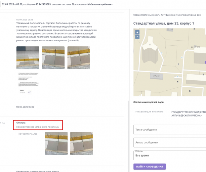The width and height of the screenshot is (206, 172).
Task: Zoom out the map with minus button
Action: pos(137,37)
